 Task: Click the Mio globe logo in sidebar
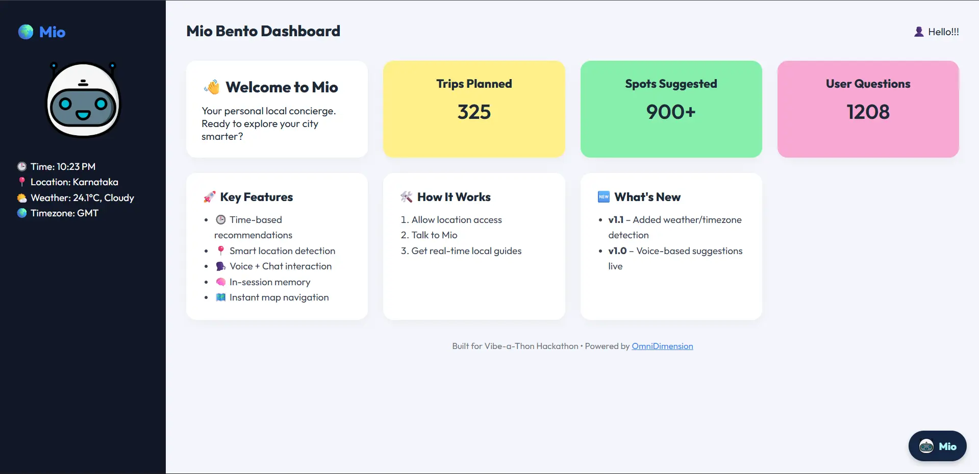[25, 32]
